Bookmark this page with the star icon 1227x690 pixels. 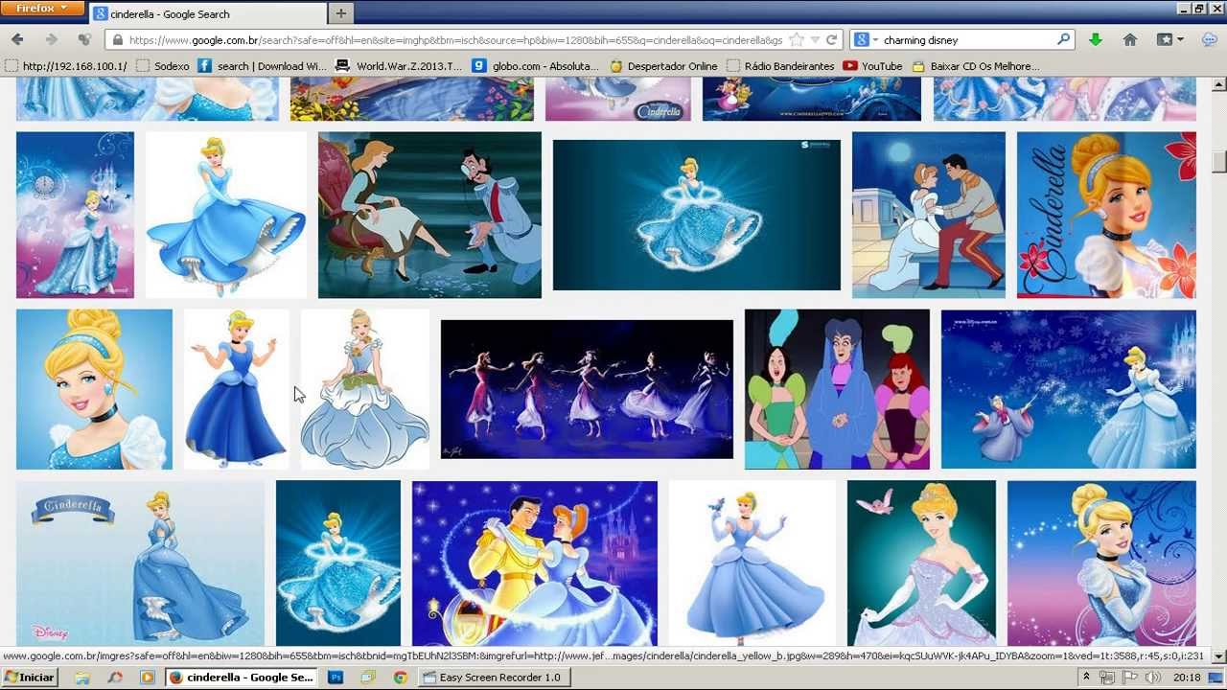click(797, 40)
